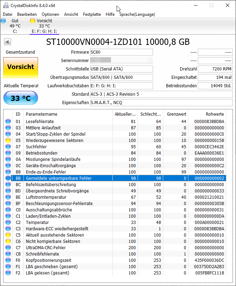The width and height of the screenshot is (236, 286).
Task: Click the yellow icon for Aktuell ausstehende Sektoren
Action: [x=8, y=235]
